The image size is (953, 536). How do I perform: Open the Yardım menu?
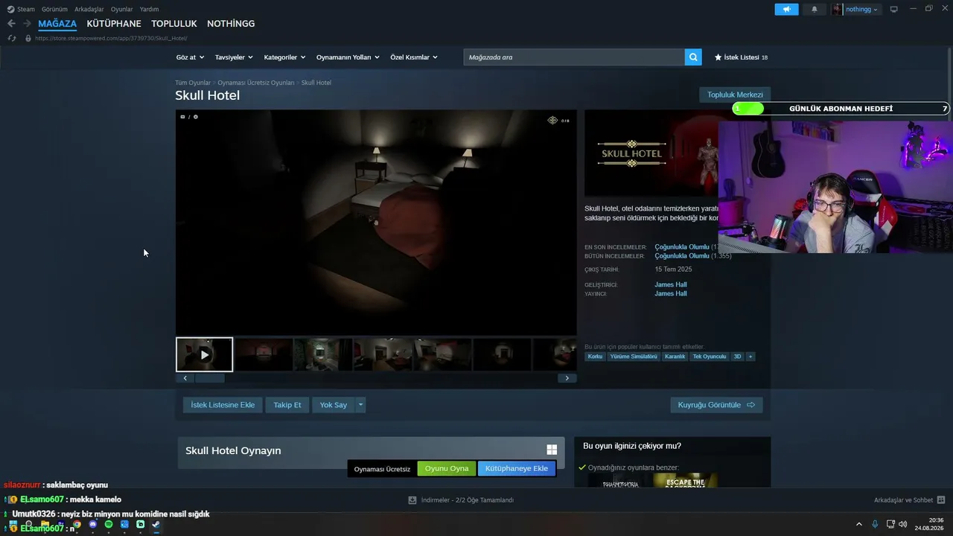pos(149,9)
